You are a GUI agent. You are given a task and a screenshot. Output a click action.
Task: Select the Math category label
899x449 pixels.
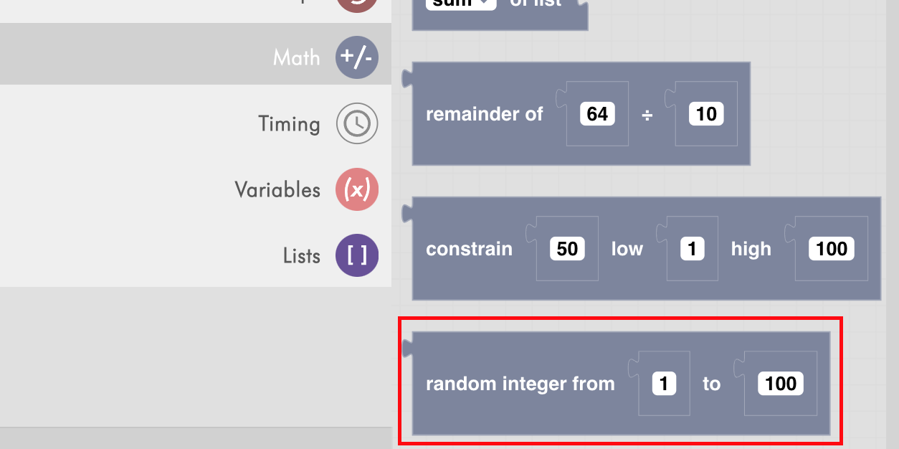(296, 57)
